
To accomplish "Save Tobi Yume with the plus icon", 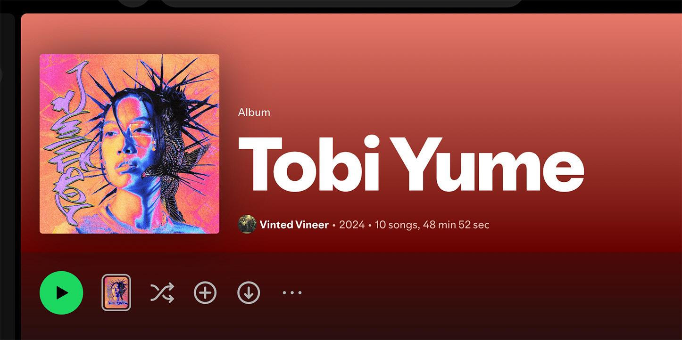I will coord(205,293).
